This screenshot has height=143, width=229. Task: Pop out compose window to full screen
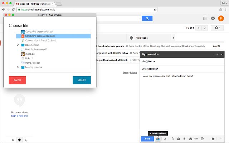pyautogui.click(x=217, y=54)
